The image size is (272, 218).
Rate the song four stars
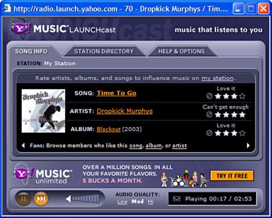tap(242, 96)
